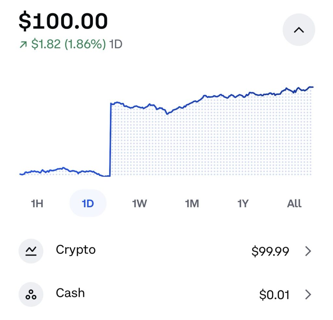Select the 1D time range

point(88,204)
